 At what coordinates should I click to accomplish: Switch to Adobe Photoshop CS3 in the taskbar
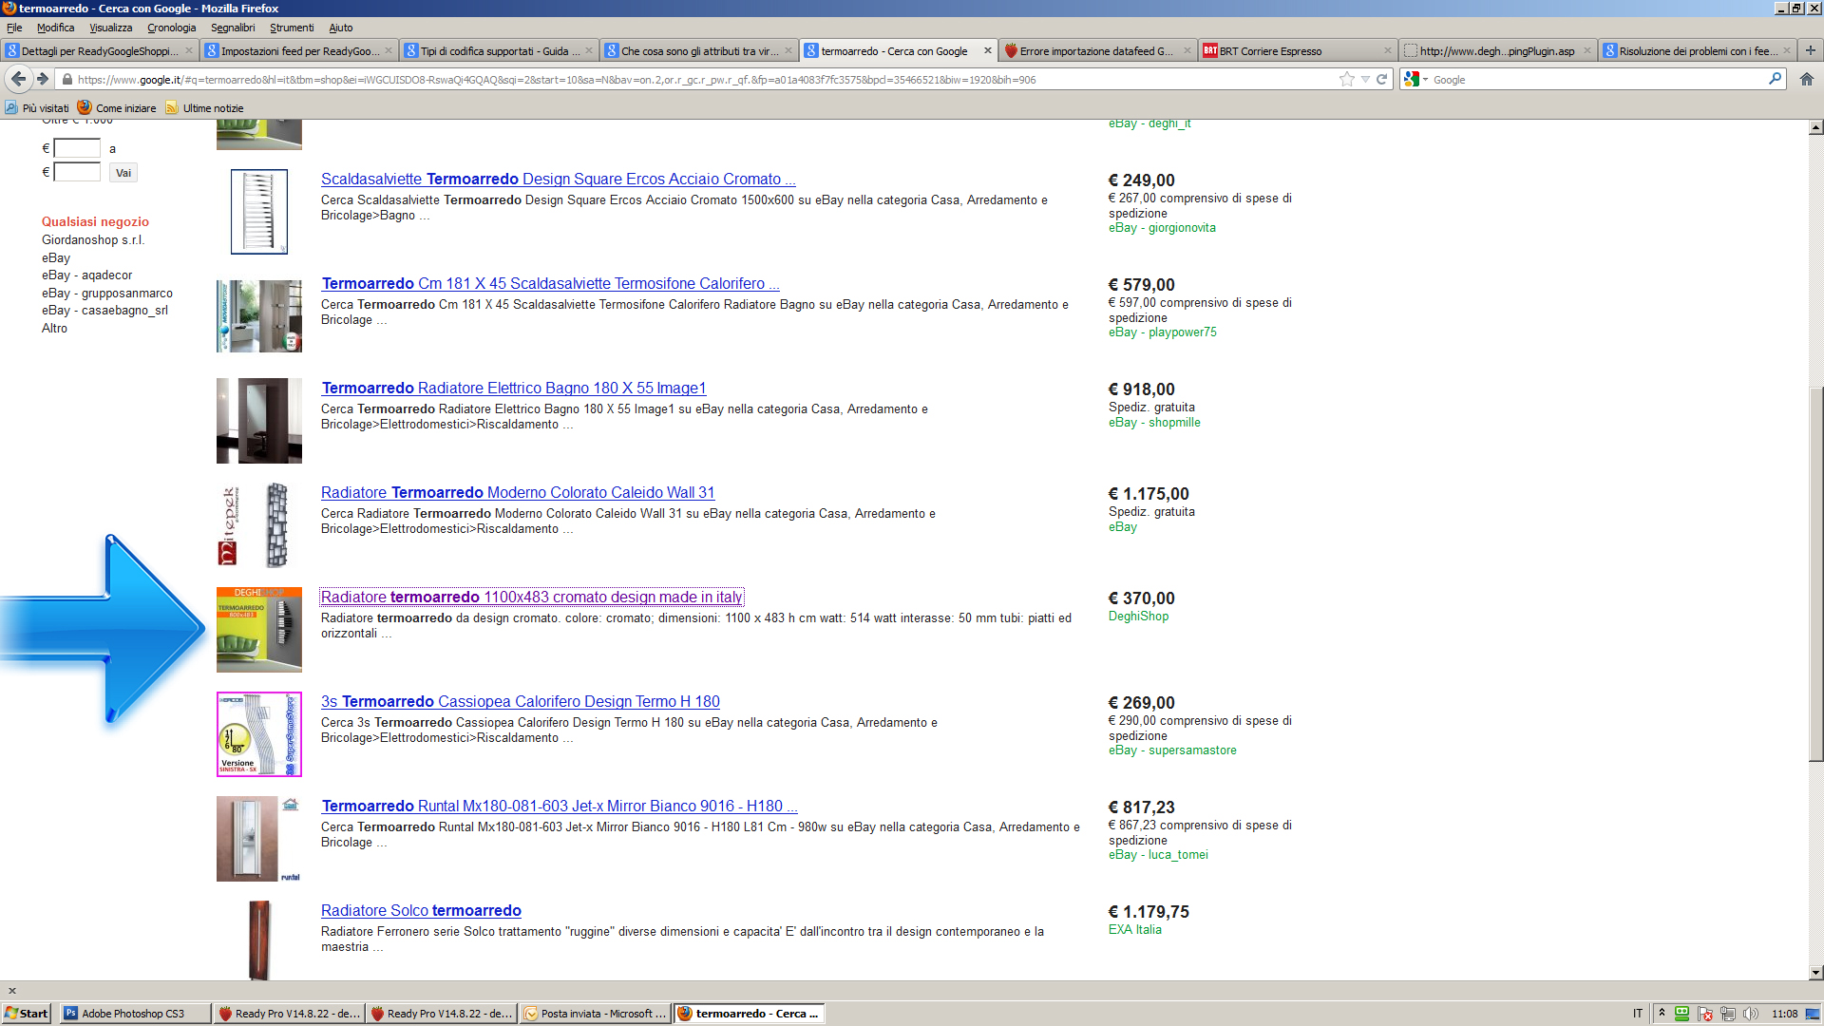click(135, 1014)
